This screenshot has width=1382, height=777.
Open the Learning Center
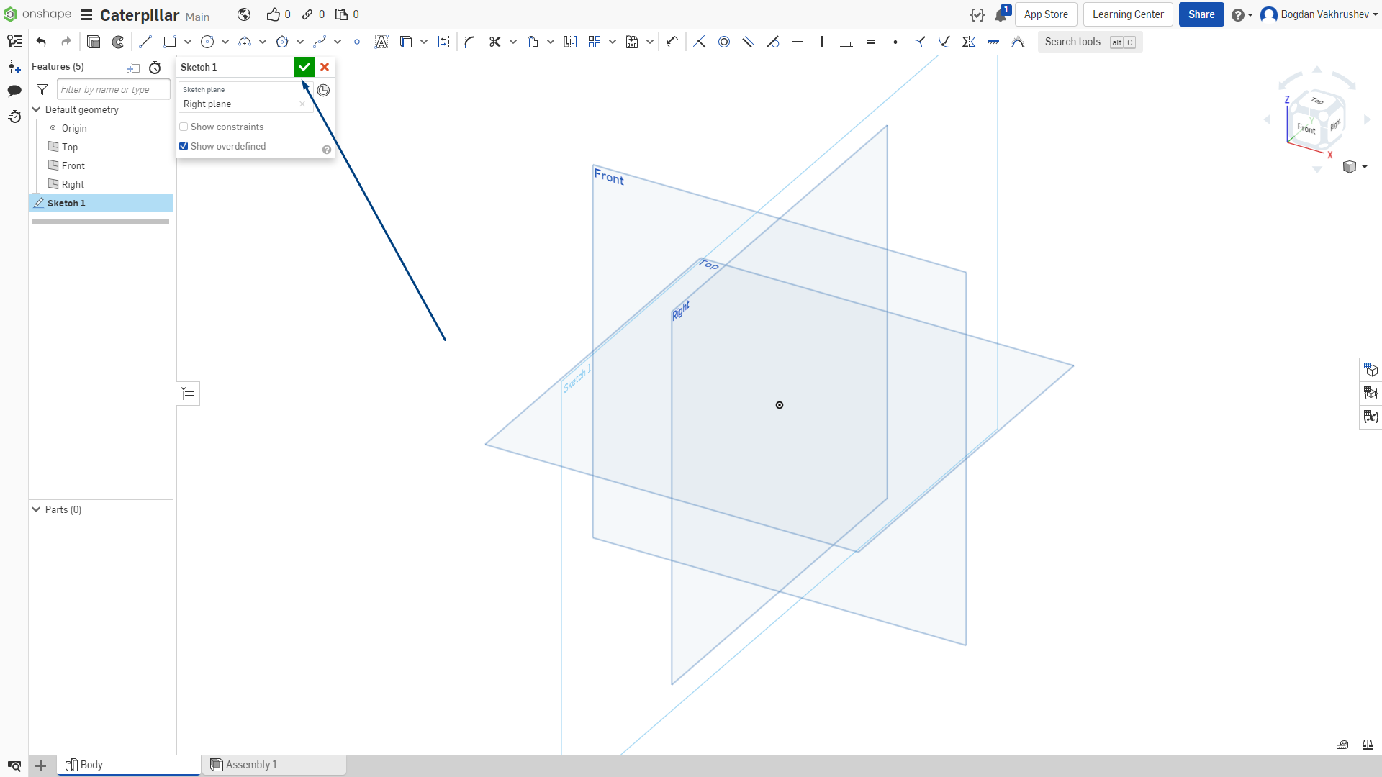click(1128, 14)
